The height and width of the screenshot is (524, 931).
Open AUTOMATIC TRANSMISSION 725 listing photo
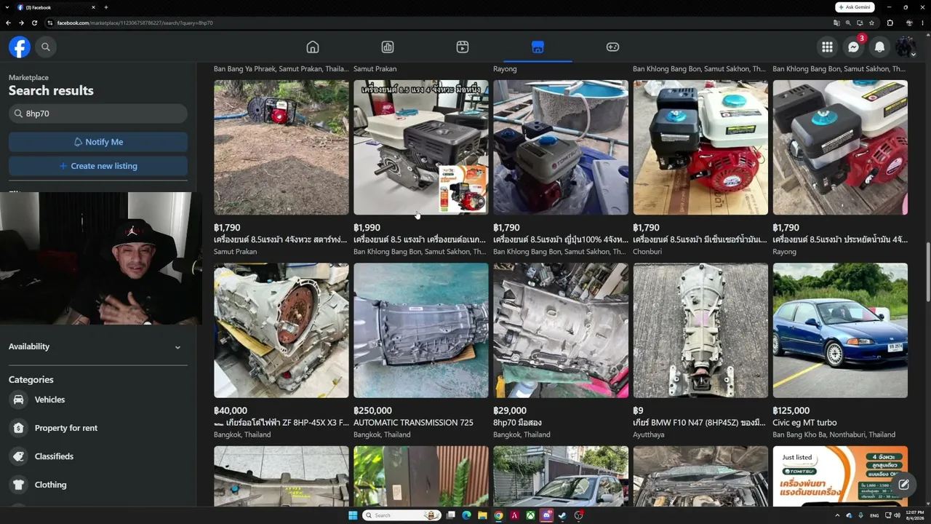(x=421, y=330)
